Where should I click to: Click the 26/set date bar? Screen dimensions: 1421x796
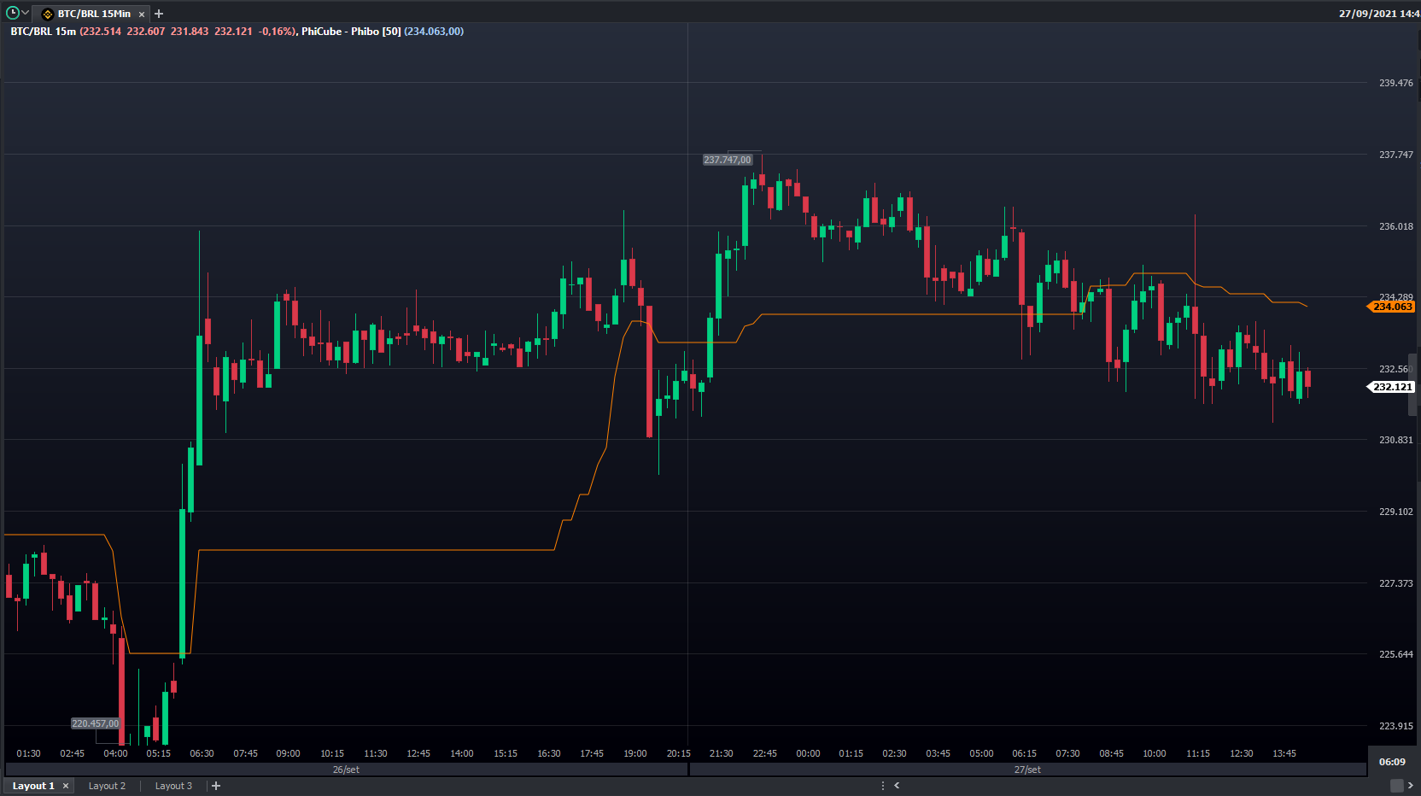346,770
